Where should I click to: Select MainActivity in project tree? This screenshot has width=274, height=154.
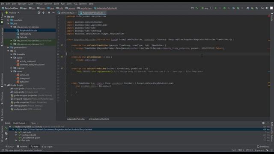[x=25, y=34]
